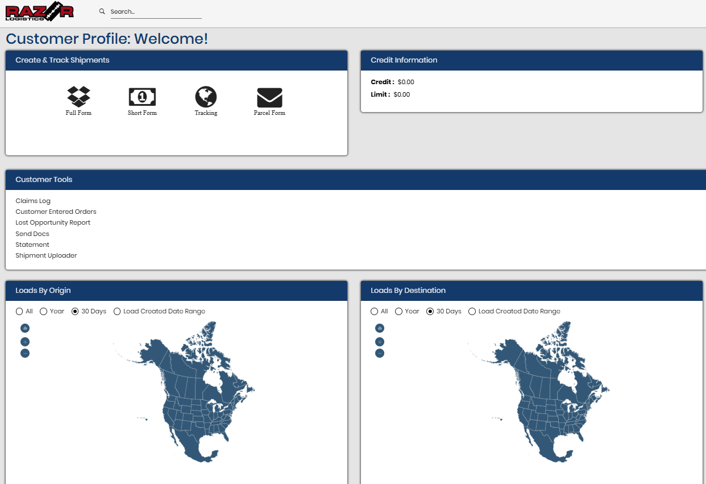706x484 pixels.
Task: Open the Claims Log link
Action: [33, 201]
